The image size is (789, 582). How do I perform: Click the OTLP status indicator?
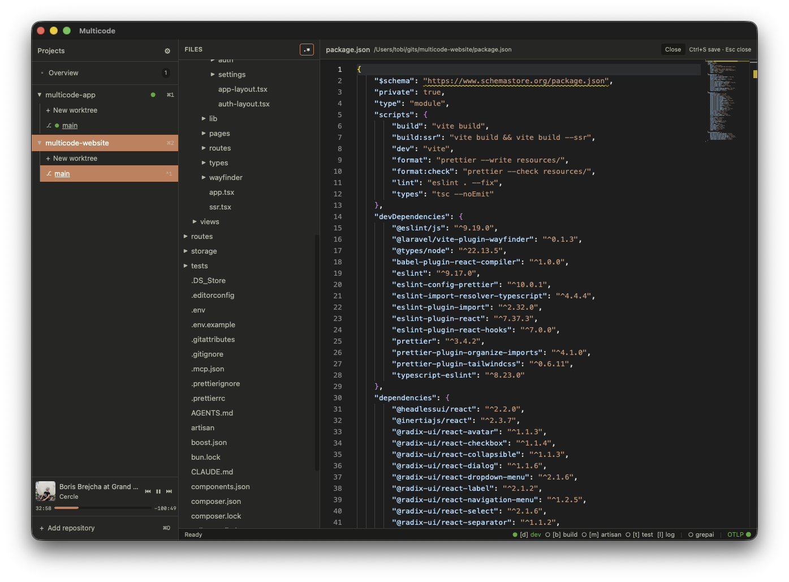[739, 534]
